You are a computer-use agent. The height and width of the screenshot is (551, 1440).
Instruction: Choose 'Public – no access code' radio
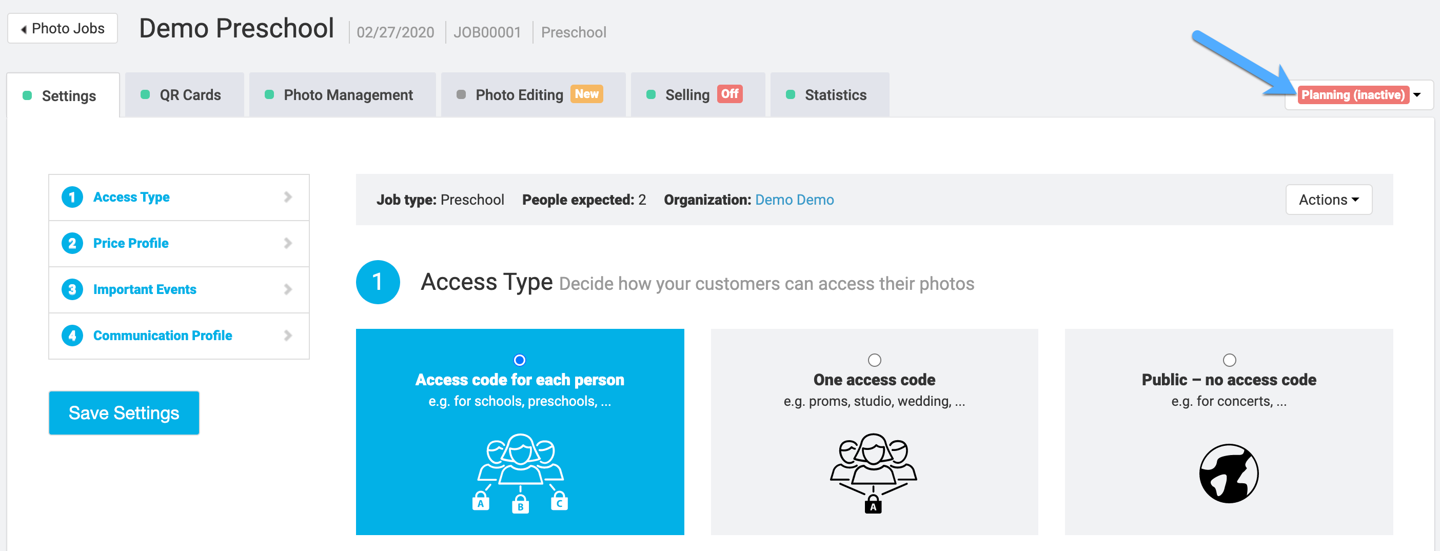coord(1229,360)
